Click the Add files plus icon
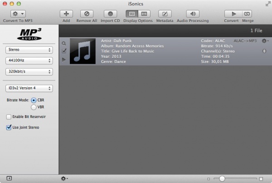 pos(66,14)
